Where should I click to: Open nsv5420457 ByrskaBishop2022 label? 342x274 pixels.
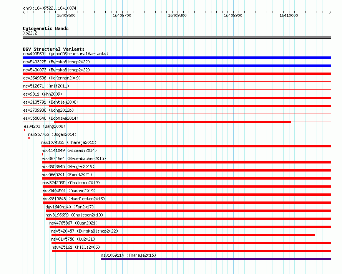tap(85, 231)
